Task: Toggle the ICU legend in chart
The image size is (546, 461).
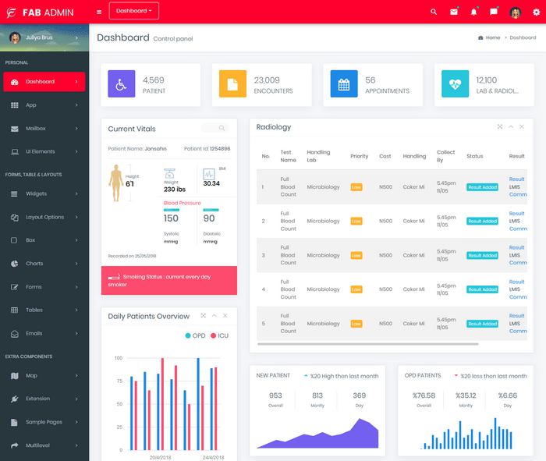Action: tap(220, 335)
